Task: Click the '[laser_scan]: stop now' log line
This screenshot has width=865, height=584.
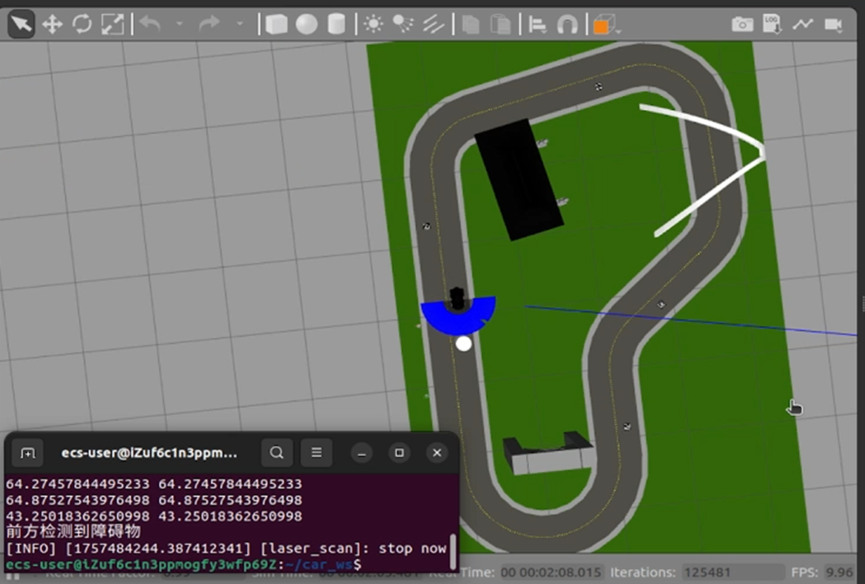Action: click(352, 549)
